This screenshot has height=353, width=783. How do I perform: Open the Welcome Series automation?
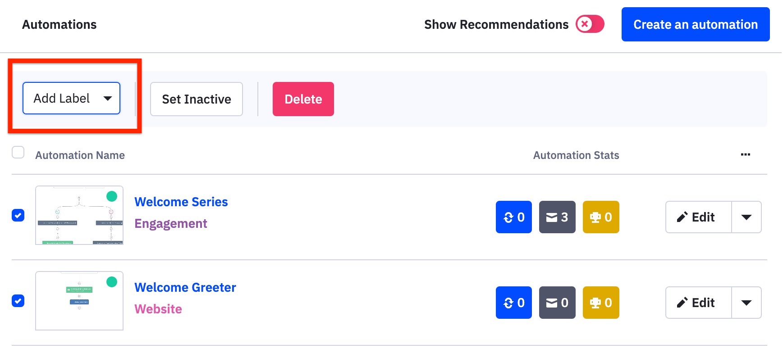click(x=181, y=202)
